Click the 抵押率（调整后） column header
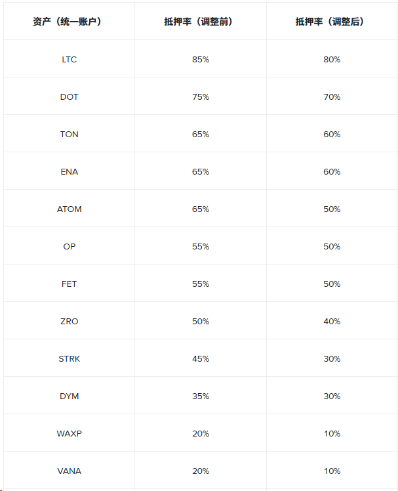This screenshot has height=491, width=398. click(332, 21)
